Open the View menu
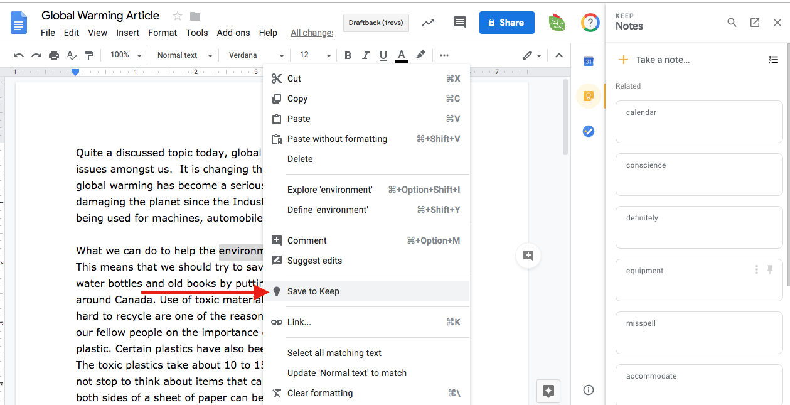This screenshot has height=405, width=790. click(x=97, y=33)
